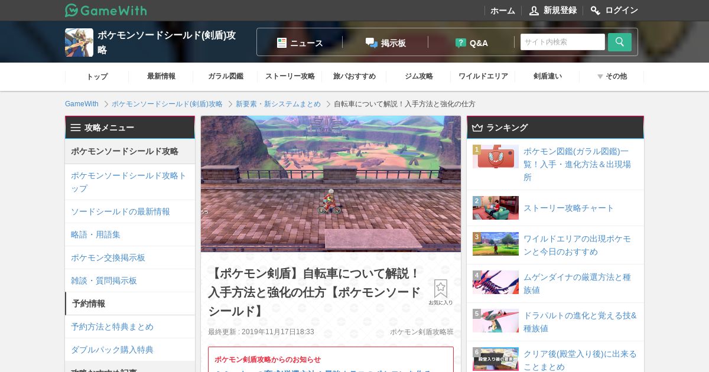
Task: Click 略語・用語集 sidebar link
Action: click(x=130, y=234)
